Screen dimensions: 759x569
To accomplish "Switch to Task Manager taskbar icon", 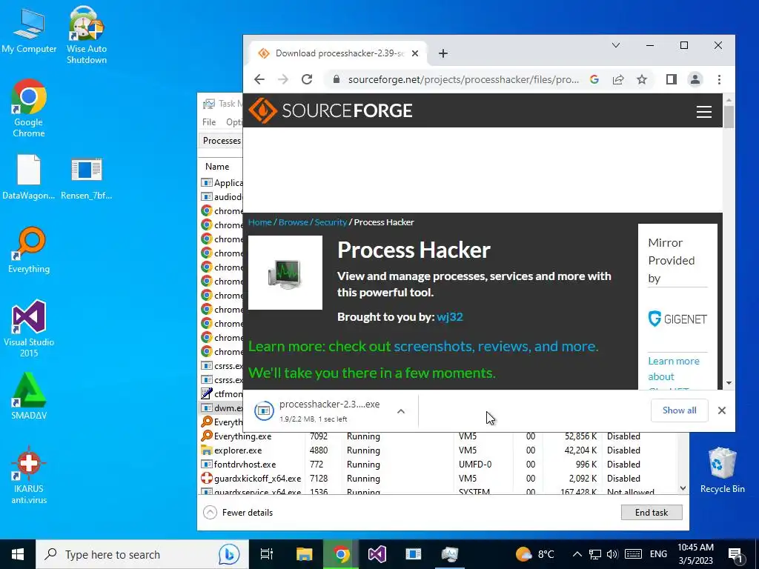I will pyautogui.click(x=450, y=554).
